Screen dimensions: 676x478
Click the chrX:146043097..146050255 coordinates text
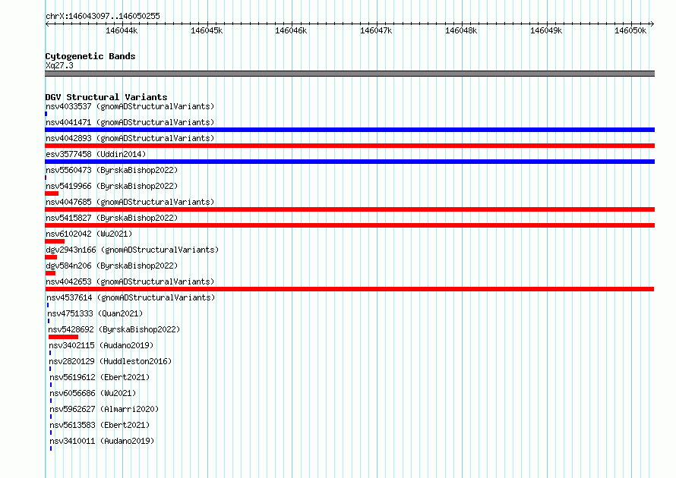[103, 16]
